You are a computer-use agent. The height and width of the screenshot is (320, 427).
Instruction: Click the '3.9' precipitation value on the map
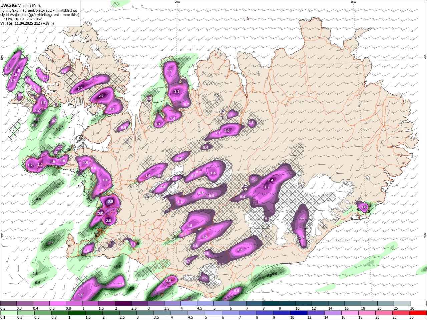(x=111, y=202)
